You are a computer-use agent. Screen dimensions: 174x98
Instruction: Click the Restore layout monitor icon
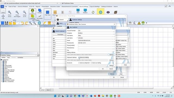[x=85, y=11]
